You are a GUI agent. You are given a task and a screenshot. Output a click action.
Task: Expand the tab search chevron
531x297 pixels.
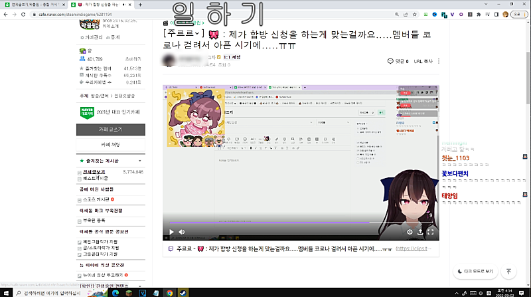coord(486,4)
